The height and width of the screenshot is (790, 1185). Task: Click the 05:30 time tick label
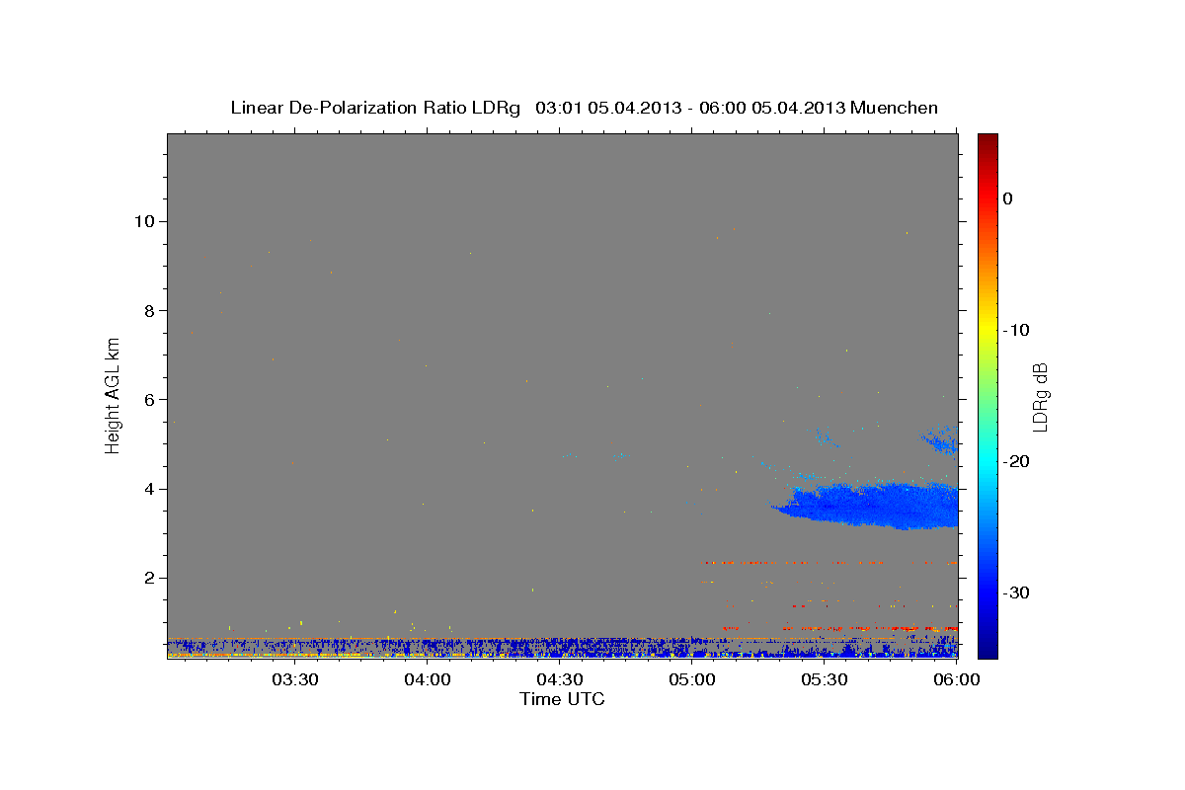(825, 680)
